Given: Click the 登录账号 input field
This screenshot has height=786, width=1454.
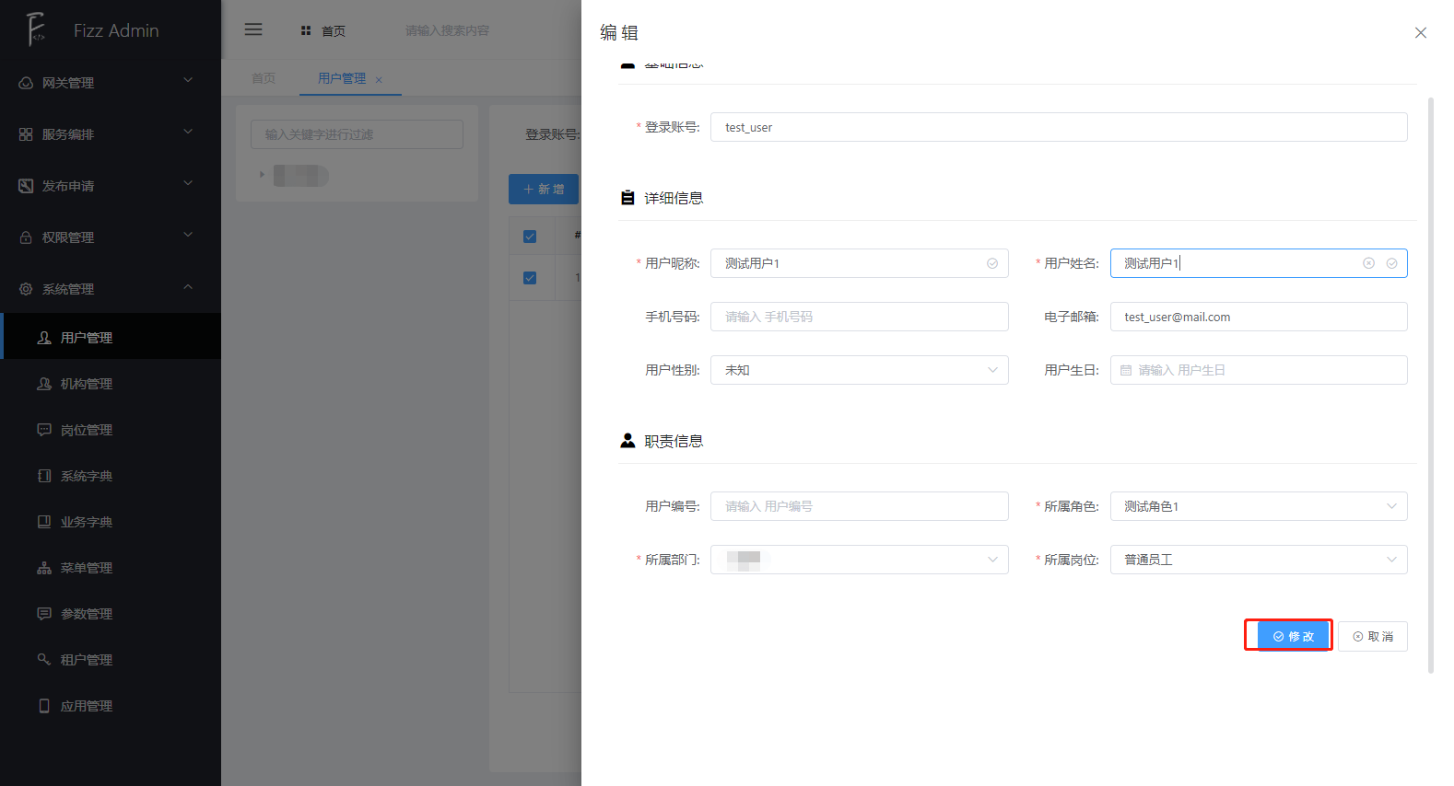Looking at the screenshot, I should tap(1059, 127).
